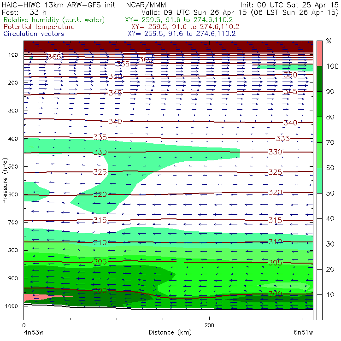The height and width of the screenshot is (341, 341).
Task: Click the pressure axis '600' tick label
Action: point(13,194)
